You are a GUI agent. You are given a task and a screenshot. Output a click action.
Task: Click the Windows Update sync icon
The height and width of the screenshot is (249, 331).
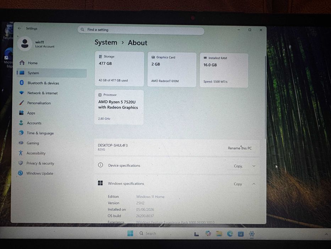pyautogui.click(x=20, y=173)
